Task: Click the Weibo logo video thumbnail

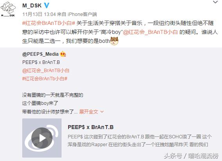Action: point(42,138)
